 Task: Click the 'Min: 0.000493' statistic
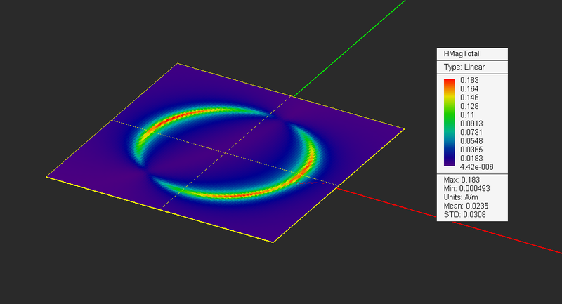(x=466, y=188)
